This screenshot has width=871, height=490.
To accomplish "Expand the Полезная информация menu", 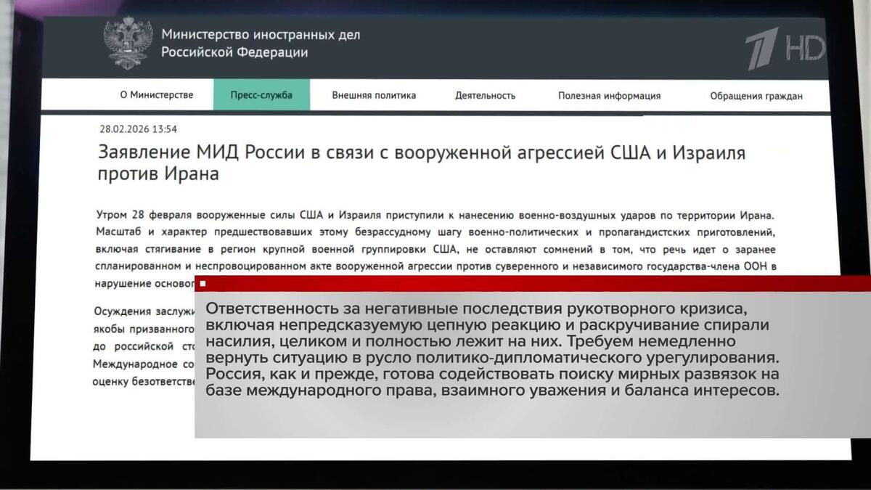I will 609,95.
